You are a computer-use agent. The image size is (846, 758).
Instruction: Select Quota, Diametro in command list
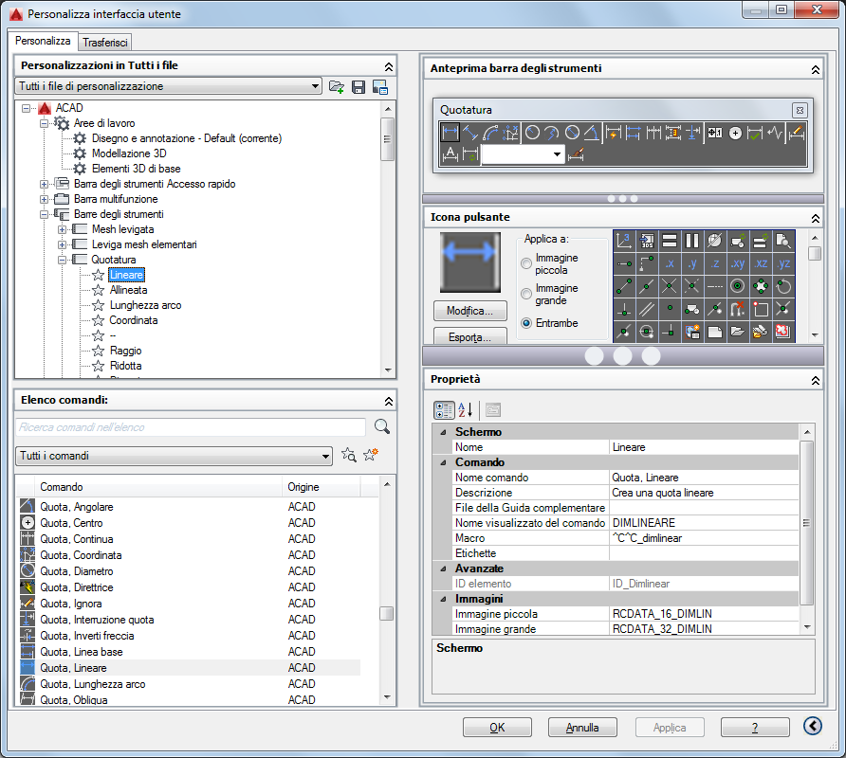click(x=189, y=571)
